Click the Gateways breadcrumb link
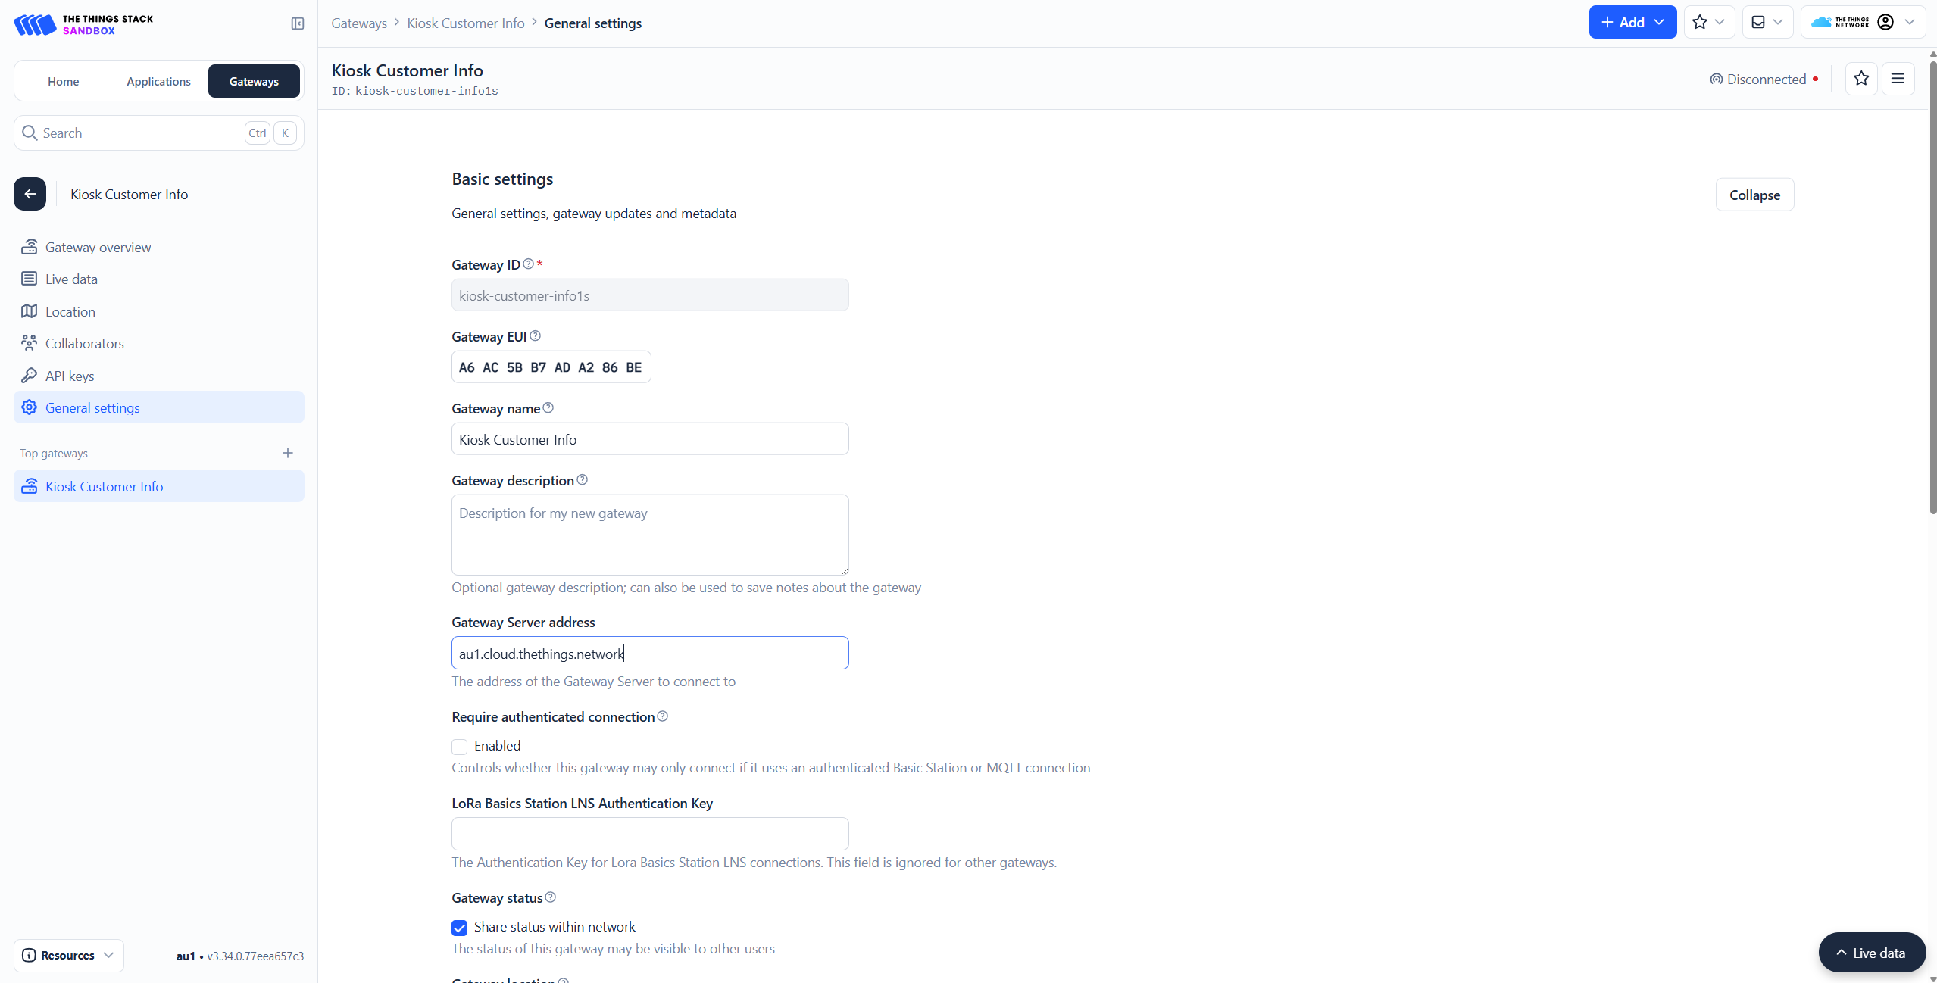 pos(359,23)
